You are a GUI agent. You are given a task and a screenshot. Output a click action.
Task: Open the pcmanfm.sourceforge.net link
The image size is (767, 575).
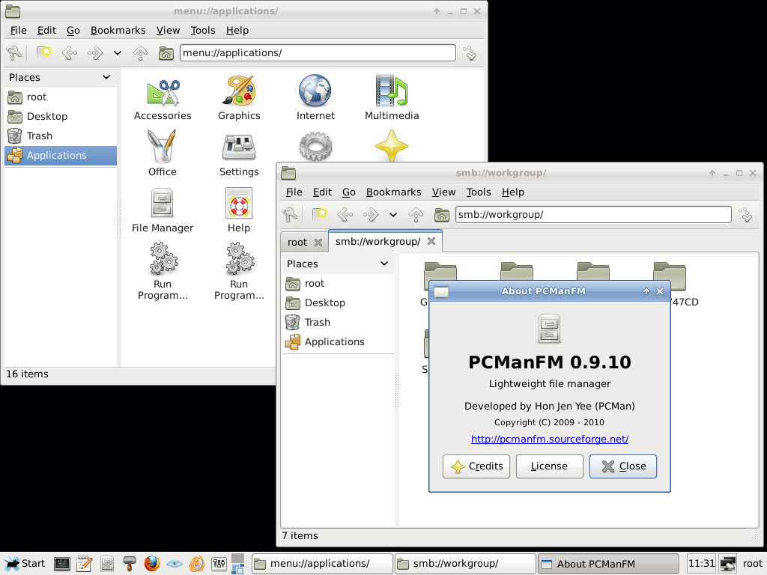pyautogui.click(x=549, y=439)
